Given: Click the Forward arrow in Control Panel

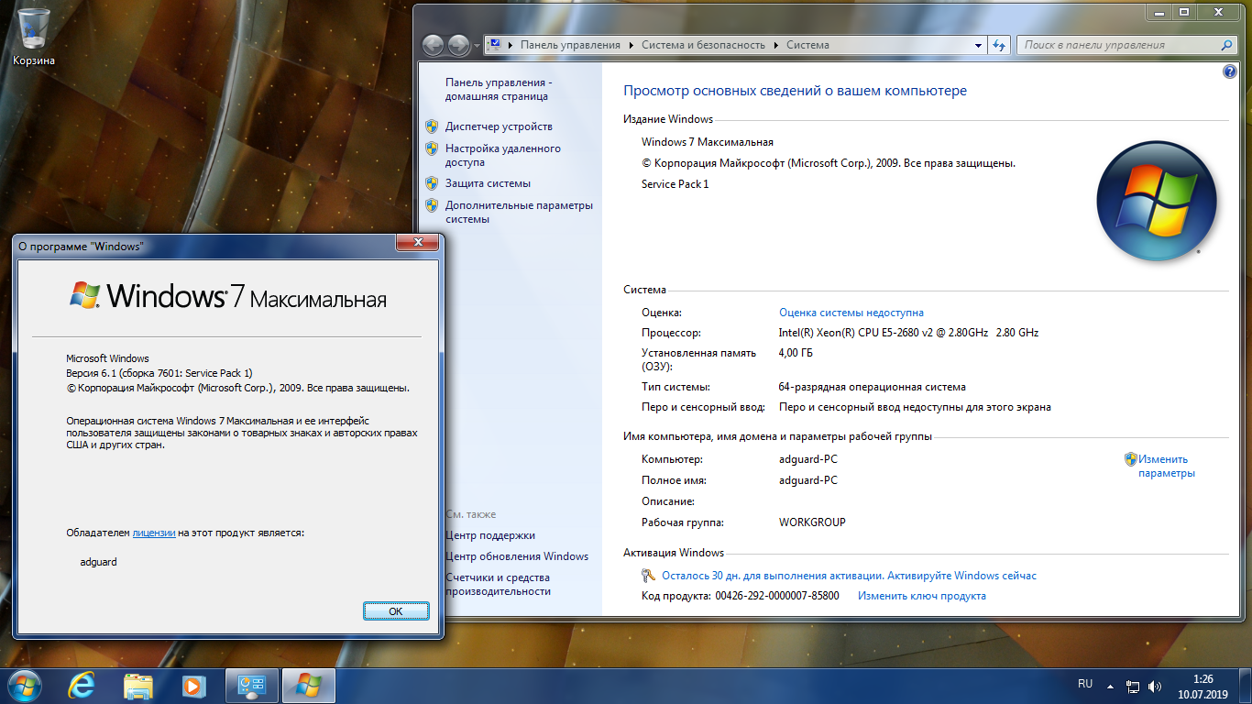Looking at the screenshot, I should [459, 45].
